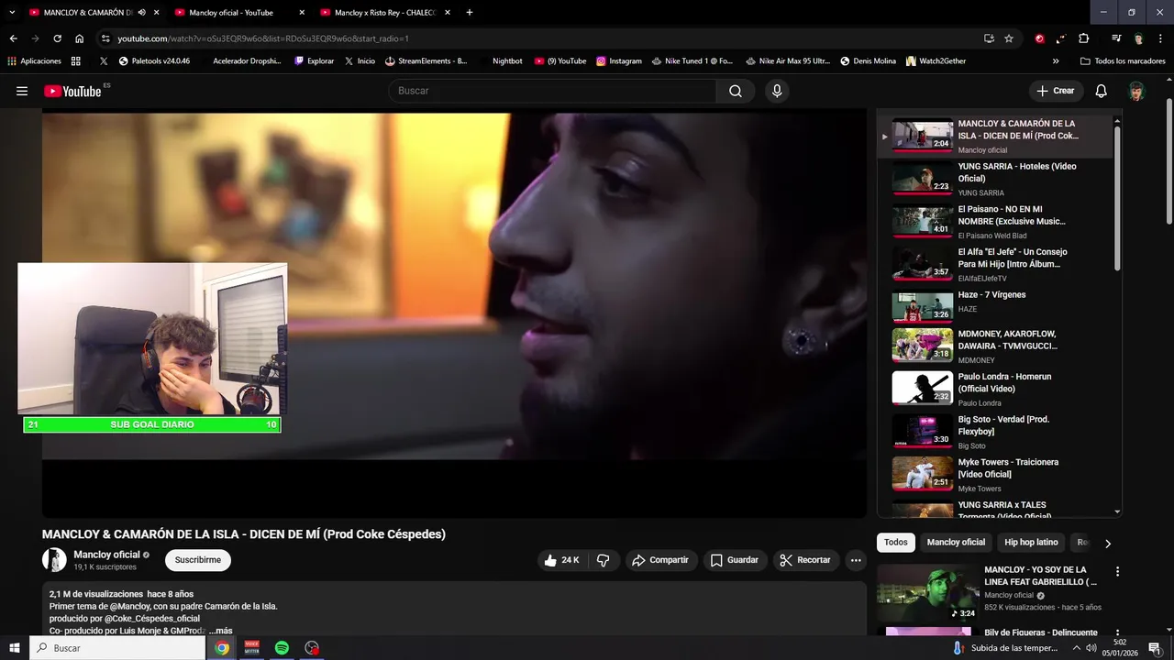Open the Instagram bookmark
Screen dimensions: 1174x660
pos(619,61)
